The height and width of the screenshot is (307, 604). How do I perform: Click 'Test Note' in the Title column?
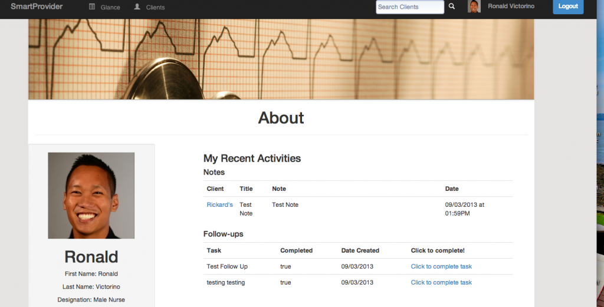(x=246, y=209)
